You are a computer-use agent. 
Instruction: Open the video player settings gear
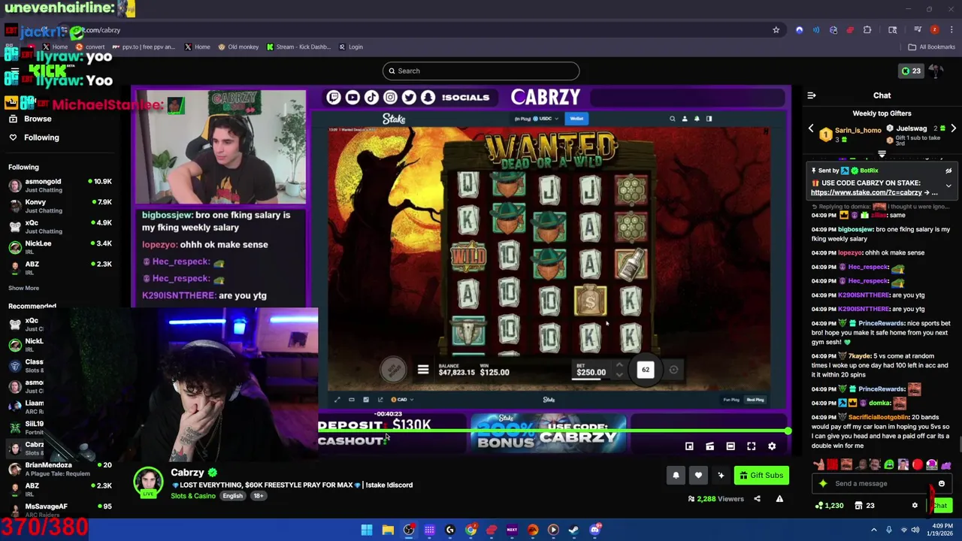pos(772,446)
